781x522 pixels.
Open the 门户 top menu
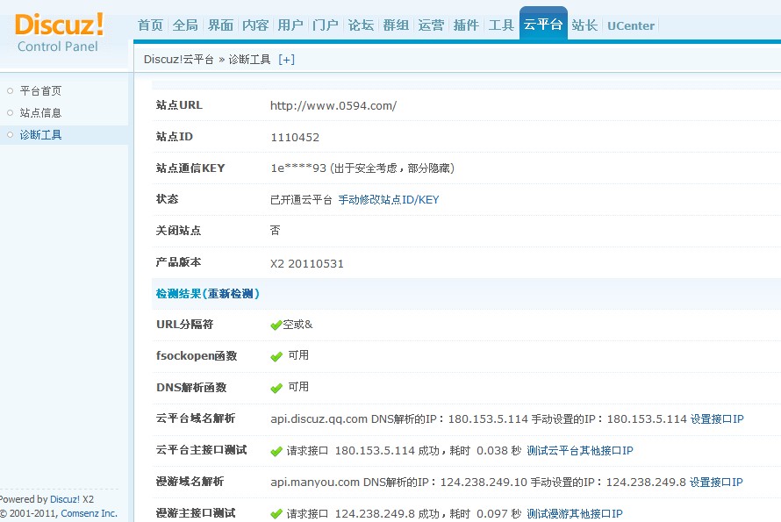326,25
